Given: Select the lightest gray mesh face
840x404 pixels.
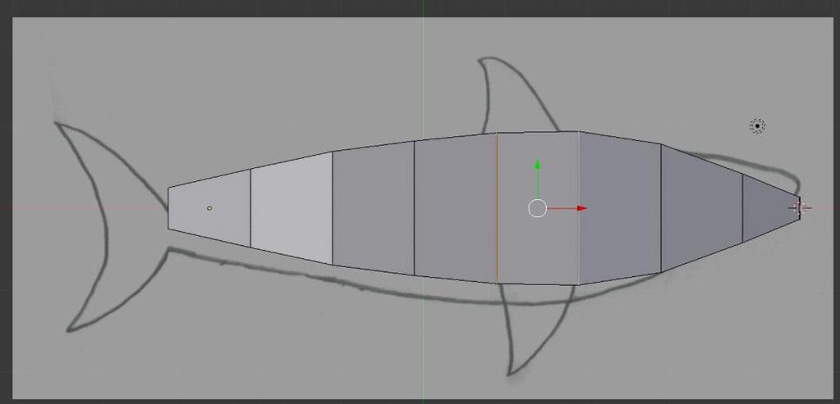Looking at the screenshot, I should pos(291,208).
